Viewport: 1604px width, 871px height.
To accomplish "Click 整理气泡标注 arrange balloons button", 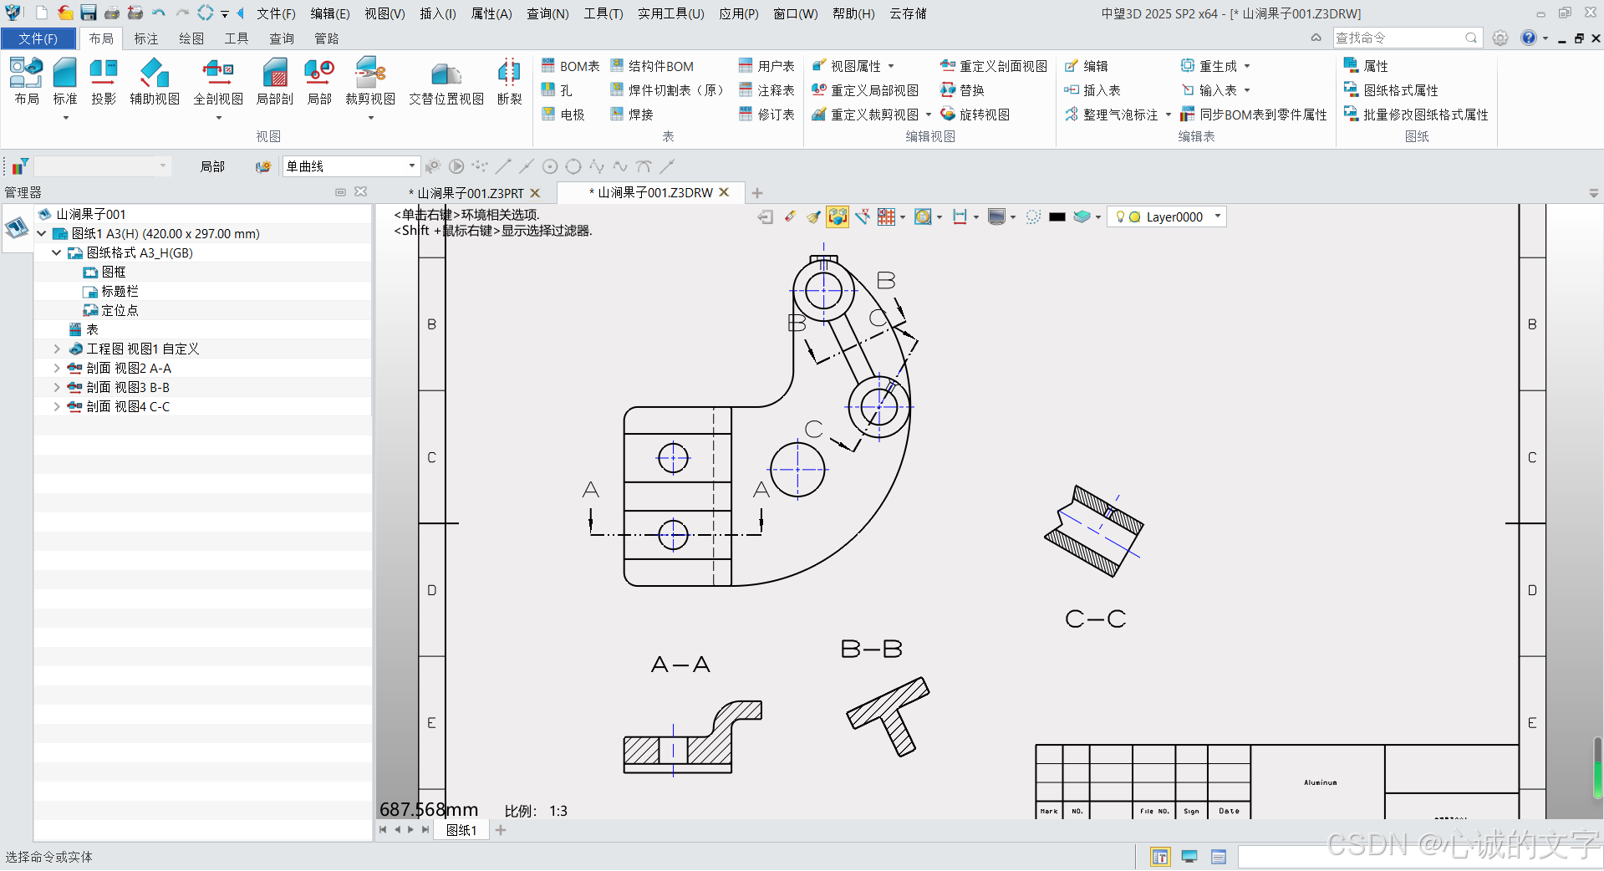I will pos(1112,115).
